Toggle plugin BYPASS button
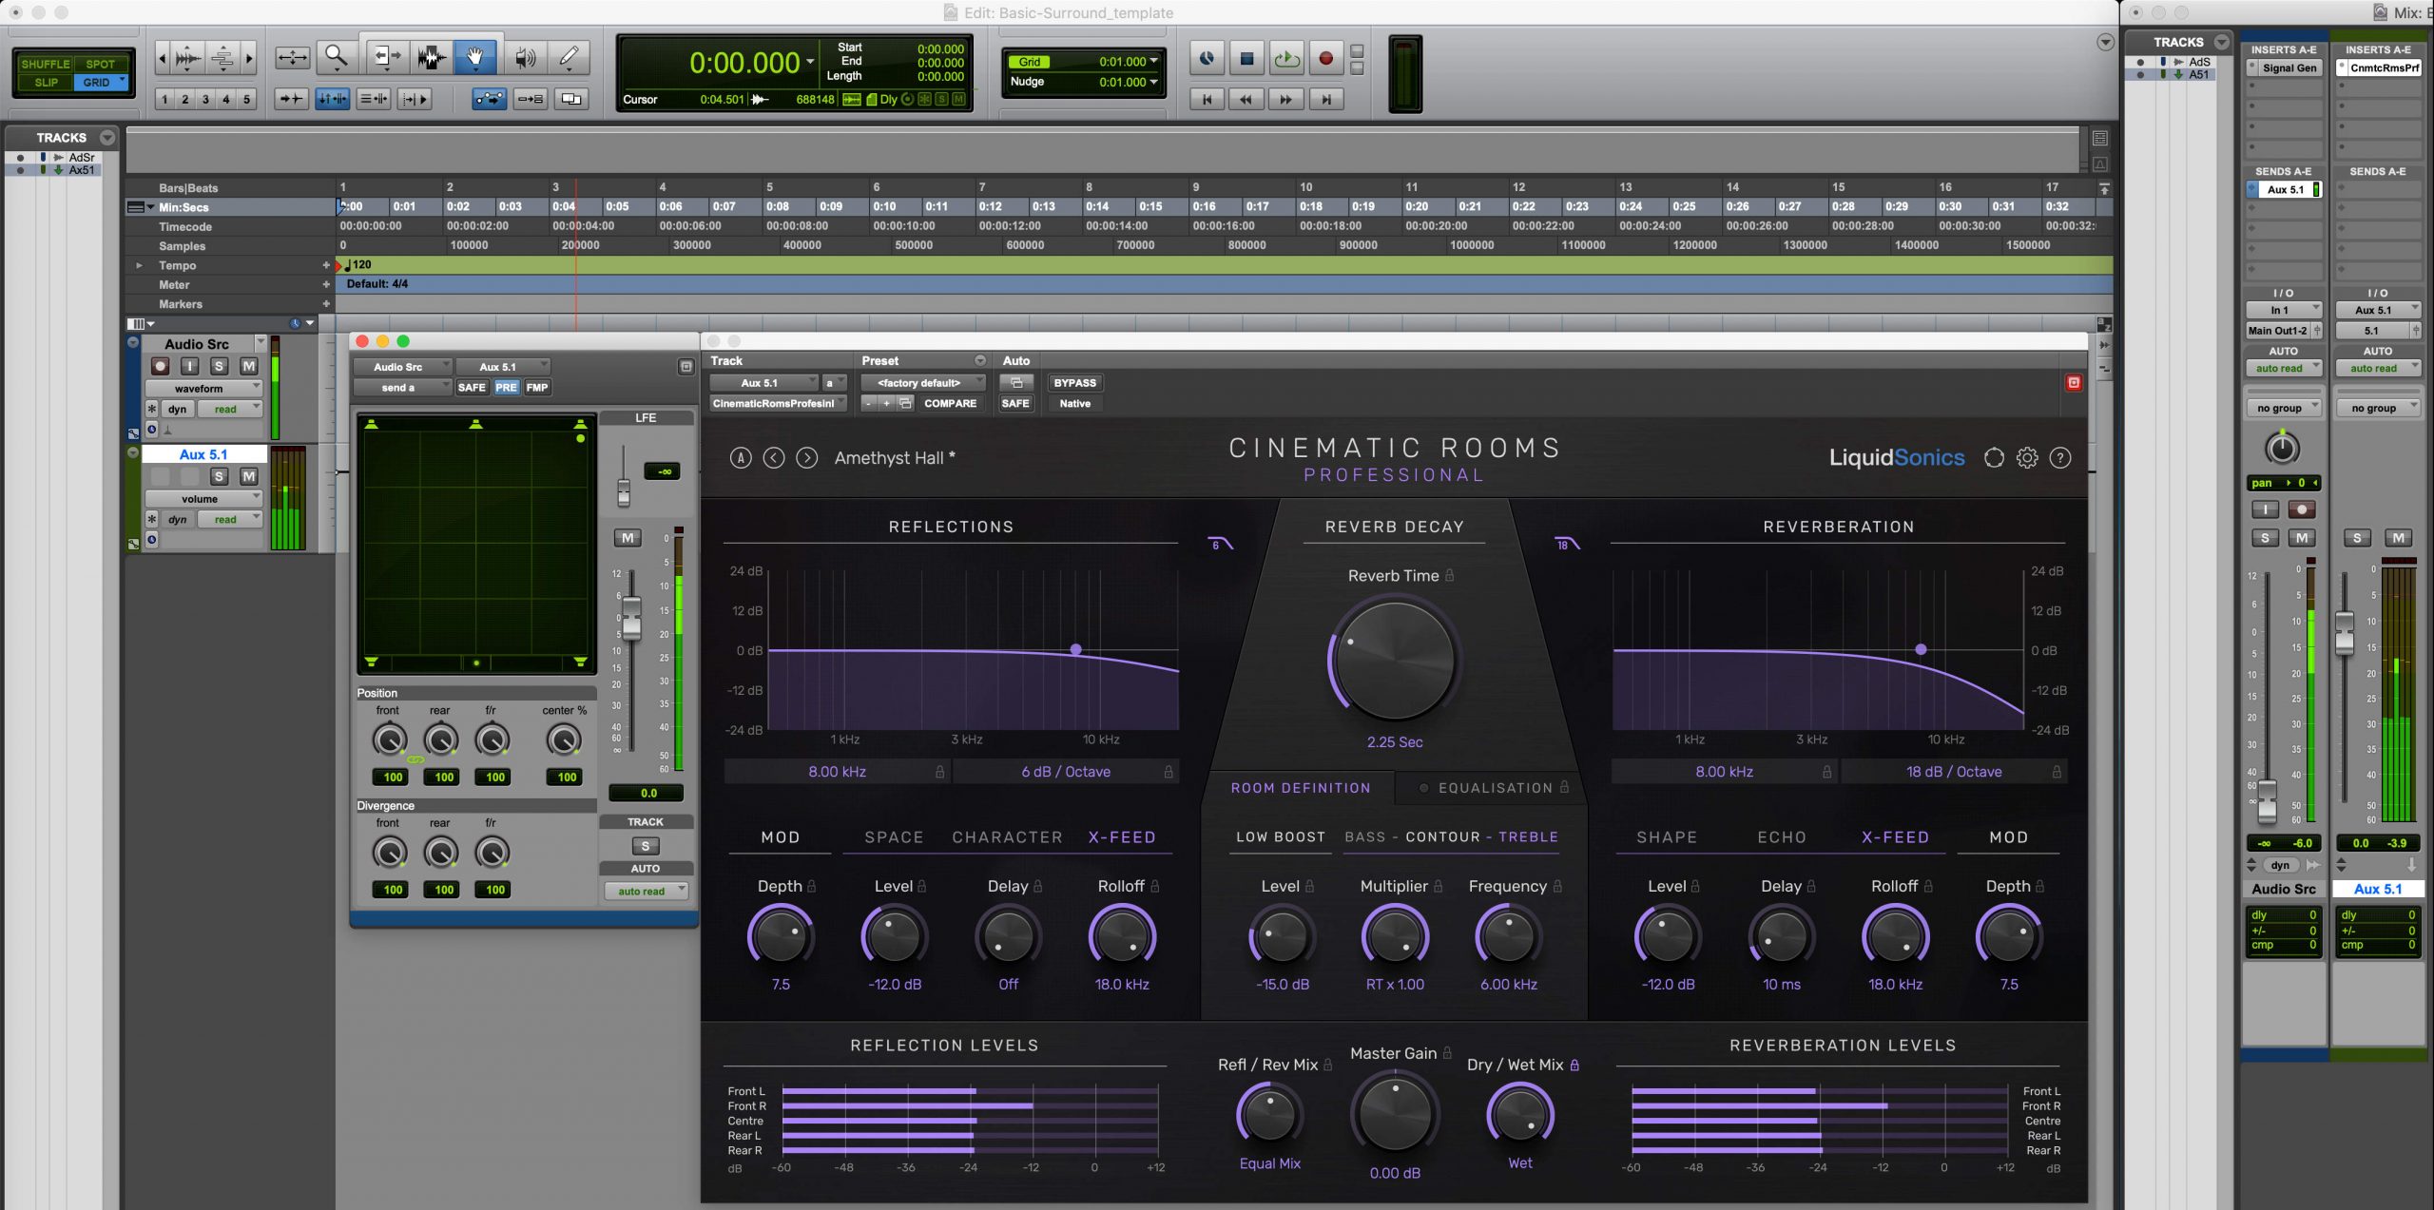 [1074, 383]
